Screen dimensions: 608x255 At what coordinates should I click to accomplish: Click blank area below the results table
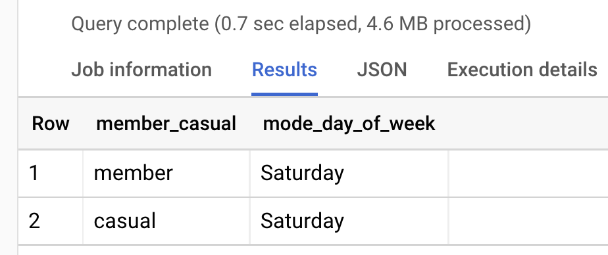tap(313, 250)
